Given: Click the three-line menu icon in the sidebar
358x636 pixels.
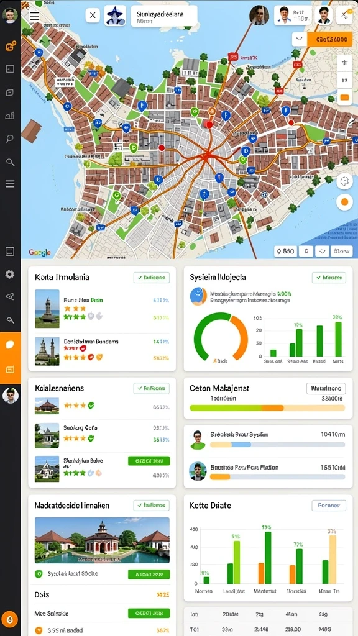Looking at the screenshot, I should click(x=10, y=184).
